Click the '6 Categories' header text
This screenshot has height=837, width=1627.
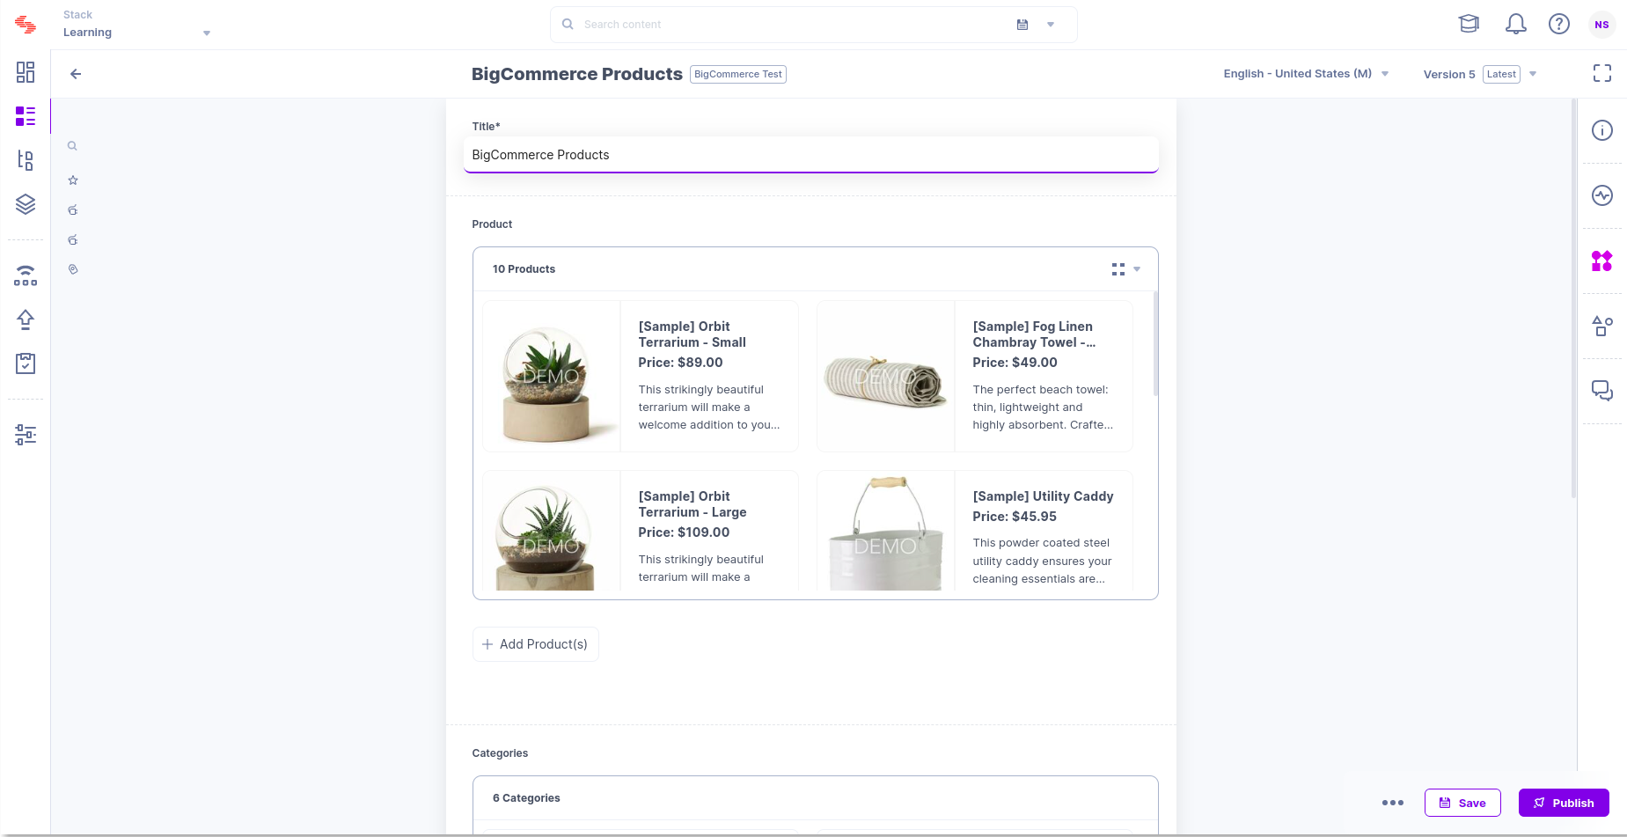pos(526,798)
